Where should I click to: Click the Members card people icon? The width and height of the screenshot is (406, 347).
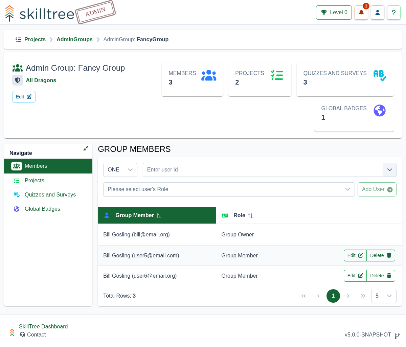[x=209, y=75]
